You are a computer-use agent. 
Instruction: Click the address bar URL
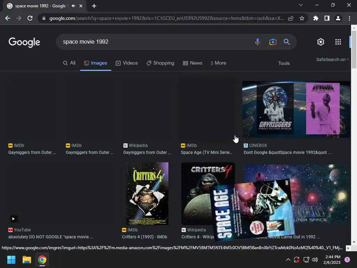[166, 18]
